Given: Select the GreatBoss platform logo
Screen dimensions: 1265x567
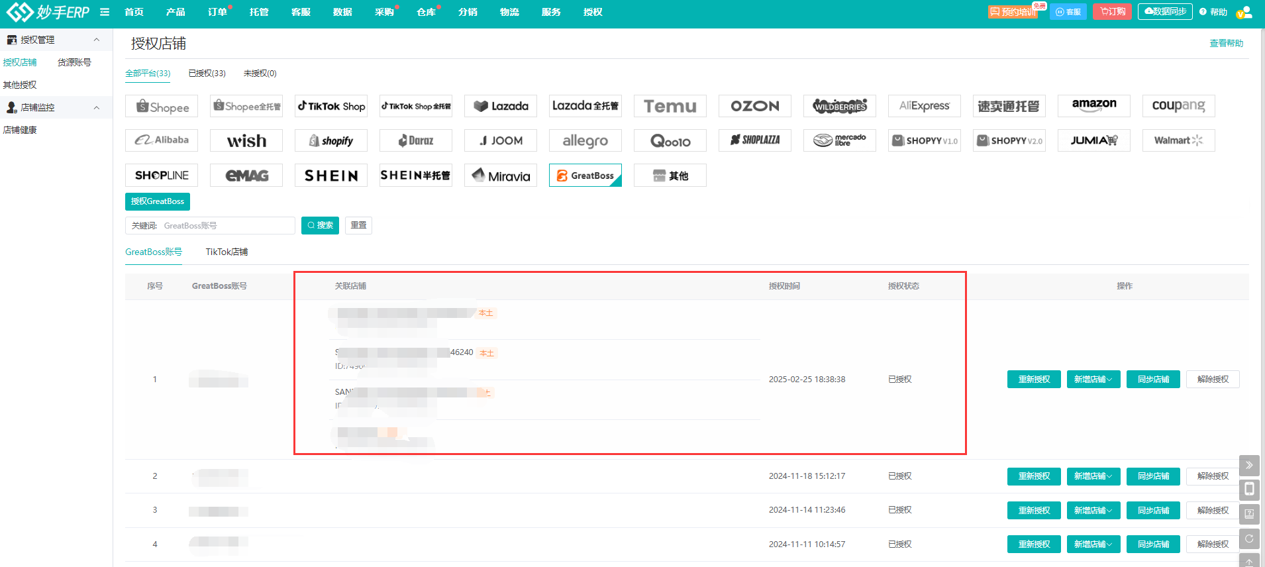Looking at the screenshot, I should [x=585, y=176].
